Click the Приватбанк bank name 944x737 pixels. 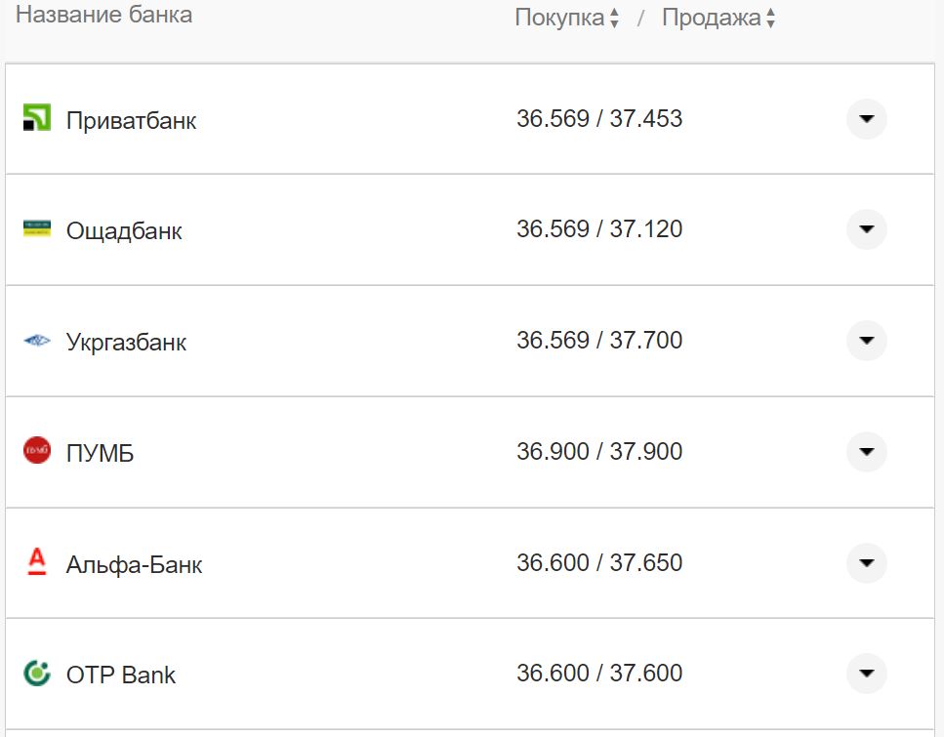coord(131,121)
